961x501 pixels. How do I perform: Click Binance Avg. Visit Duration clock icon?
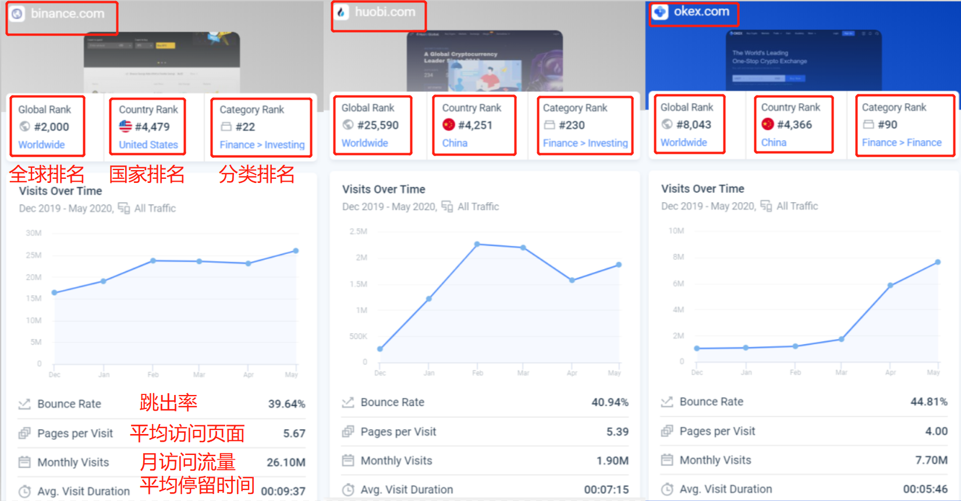pos(24,492)
